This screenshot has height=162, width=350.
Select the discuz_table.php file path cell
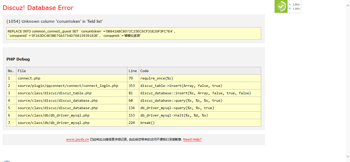coord(55,93)
